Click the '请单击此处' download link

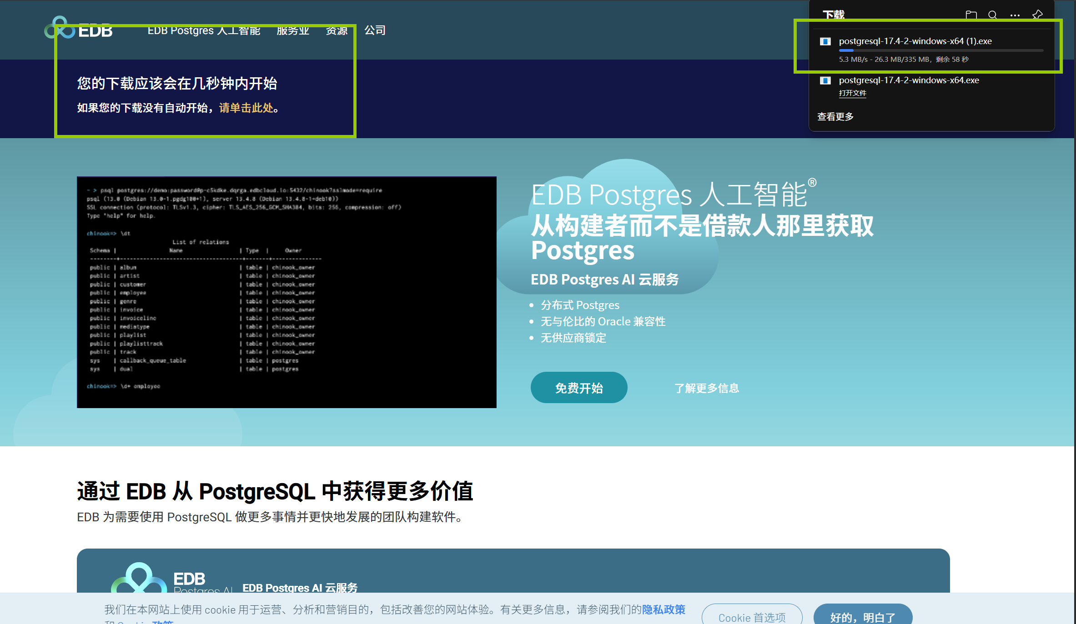246,108
